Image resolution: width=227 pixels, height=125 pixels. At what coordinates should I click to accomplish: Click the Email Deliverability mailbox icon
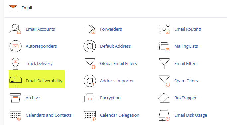tap(16, 81)
